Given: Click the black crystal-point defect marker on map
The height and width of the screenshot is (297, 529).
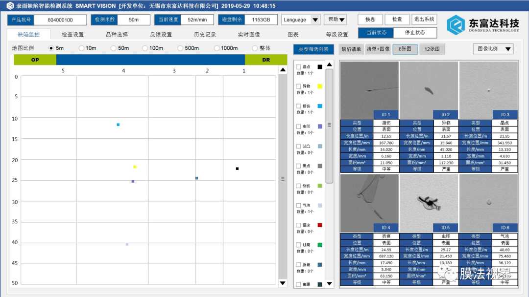Looking at the screenshot, I should pyautogui.click(x=237, y=169).
